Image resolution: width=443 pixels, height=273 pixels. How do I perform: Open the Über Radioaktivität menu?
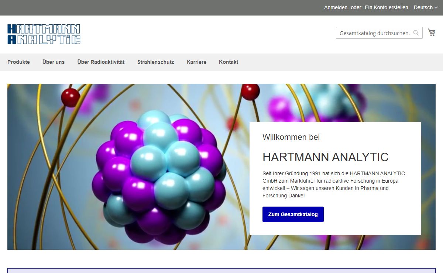[101, 62]
